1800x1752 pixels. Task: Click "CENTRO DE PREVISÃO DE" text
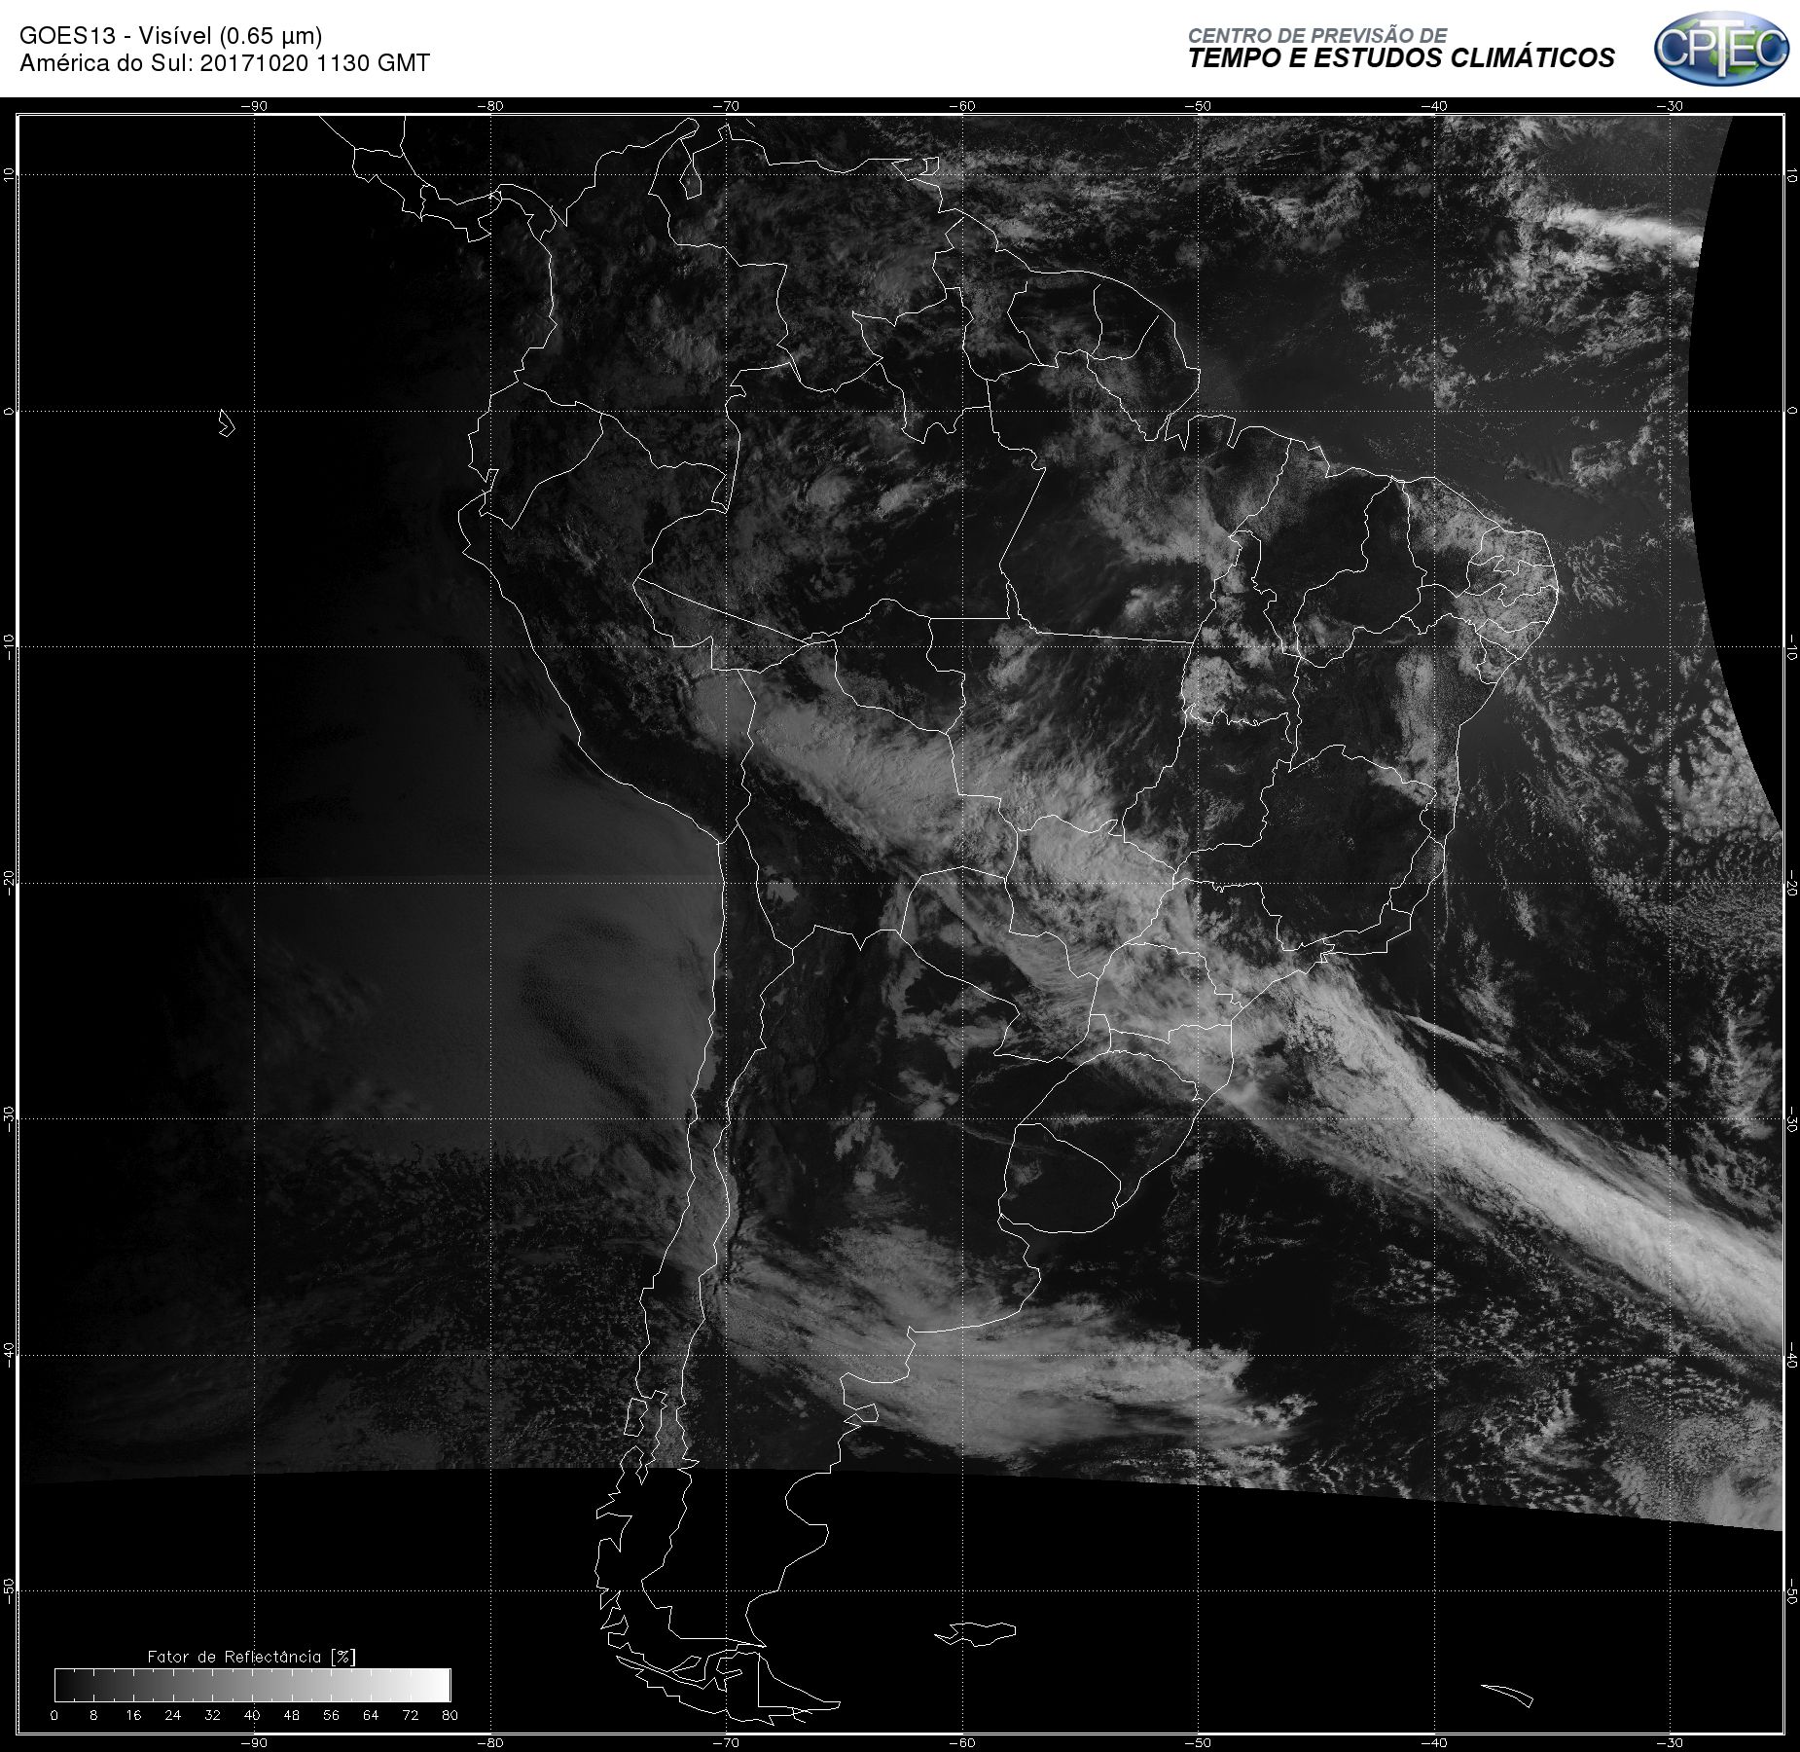point(1317,35)
